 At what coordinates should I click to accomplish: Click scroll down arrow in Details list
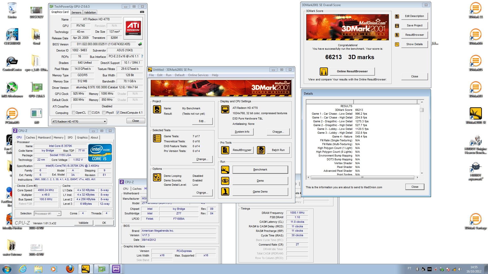(422, 173)
